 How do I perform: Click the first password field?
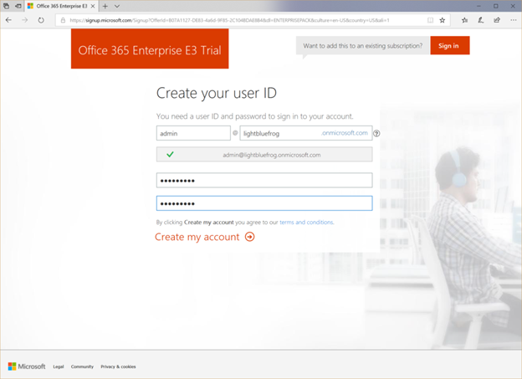tap(264, 180)
